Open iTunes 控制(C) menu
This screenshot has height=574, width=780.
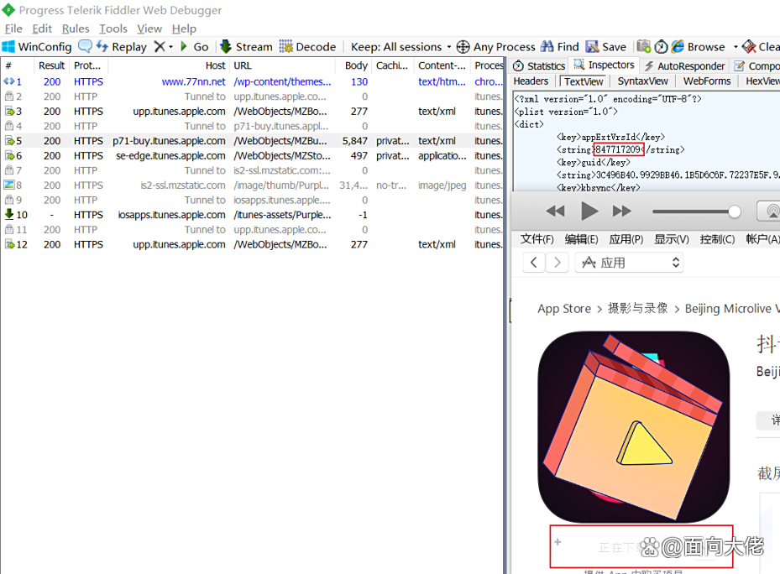[717, 239]
